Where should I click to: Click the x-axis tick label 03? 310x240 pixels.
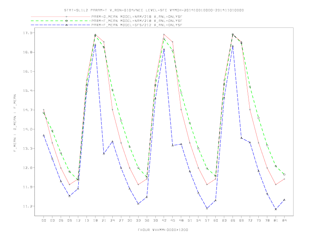click(52, 220)
